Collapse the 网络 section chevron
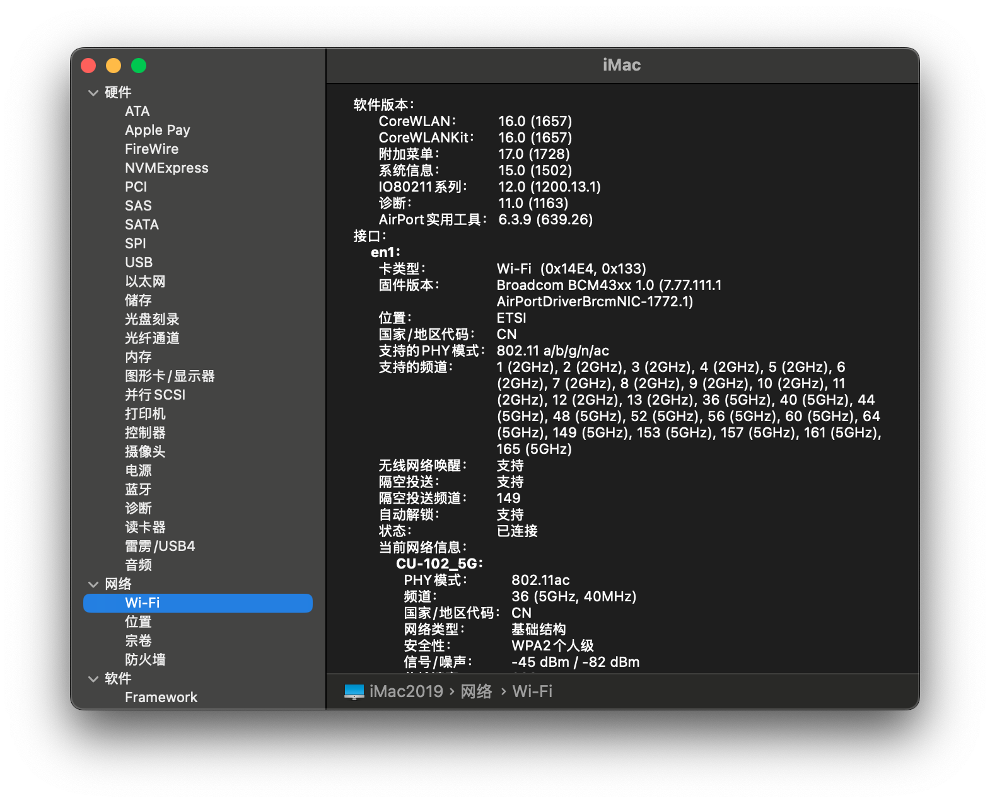The width and height of the screenshot is (990, 803). 93,584
